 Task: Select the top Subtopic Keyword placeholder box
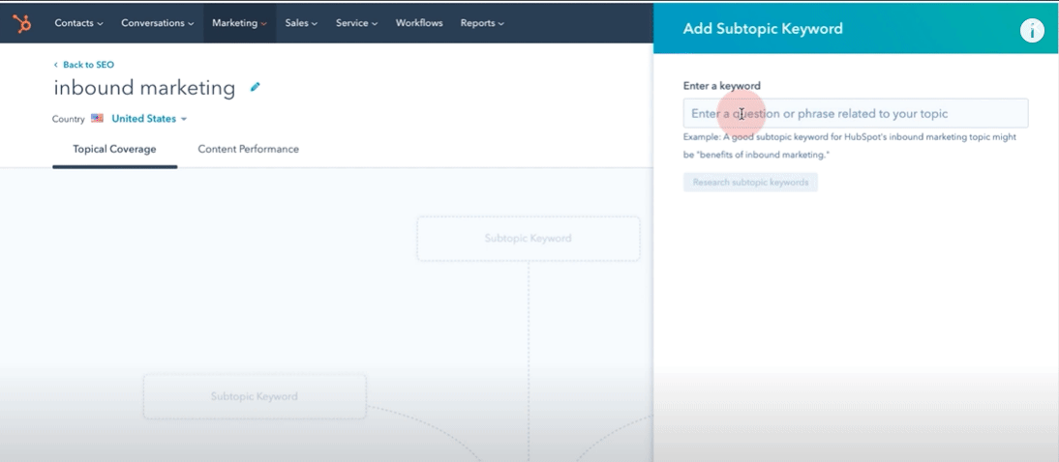(529, 239)
